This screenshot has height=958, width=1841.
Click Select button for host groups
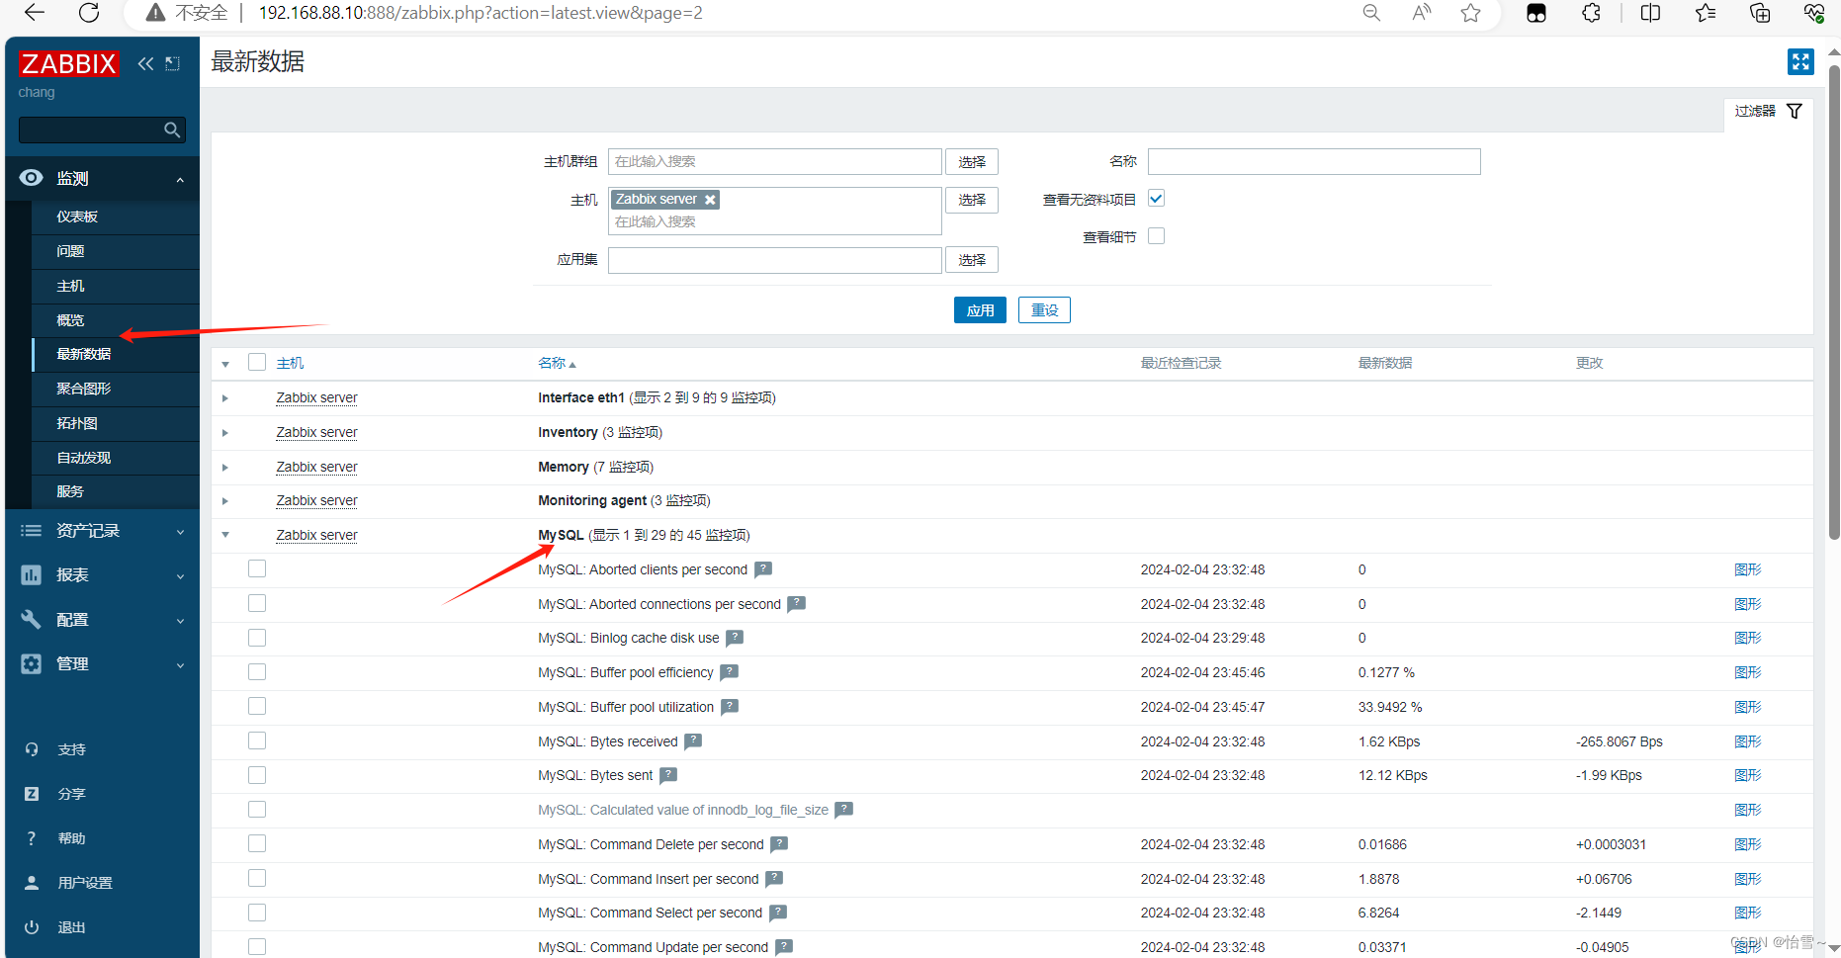(x=972, y=162)
